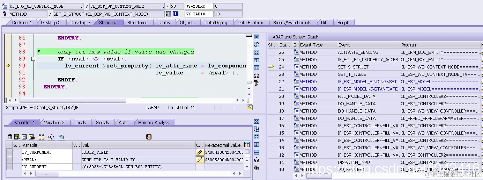Image resolution: width=483 pixels, height=180 pixels.
Task: Open the Diff tab
Action: [x=324, y=22]
